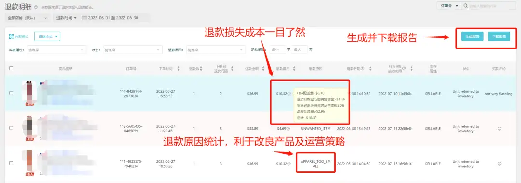Click the magnifier search icon
The height and width of the screenshot is (183, 521).
coord(466,6)
